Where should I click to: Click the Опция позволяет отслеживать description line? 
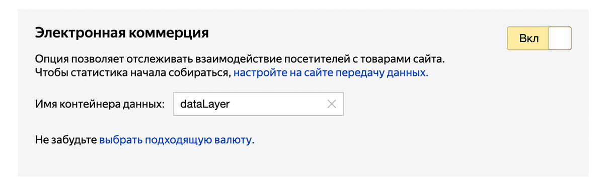point(240,59)
